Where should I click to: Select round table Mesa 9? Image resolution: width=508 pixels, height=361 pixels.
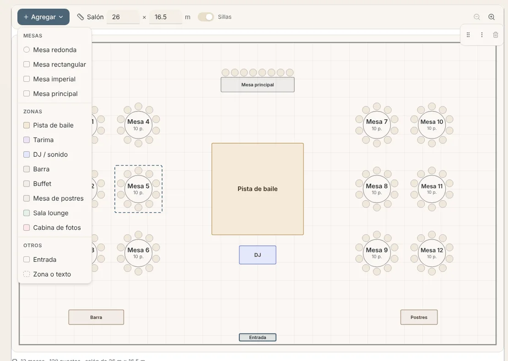pos(377,253)
